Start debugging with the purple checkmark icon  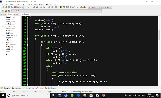(x=73, y=7)
